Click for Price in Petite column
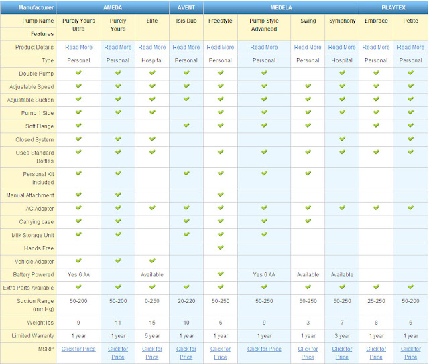 point(411,353)
